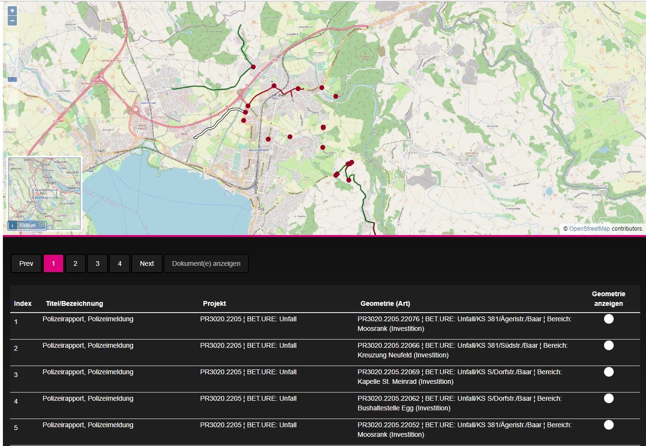Enable geometry display for Kapelle St. Meinrad

(608, 372)
